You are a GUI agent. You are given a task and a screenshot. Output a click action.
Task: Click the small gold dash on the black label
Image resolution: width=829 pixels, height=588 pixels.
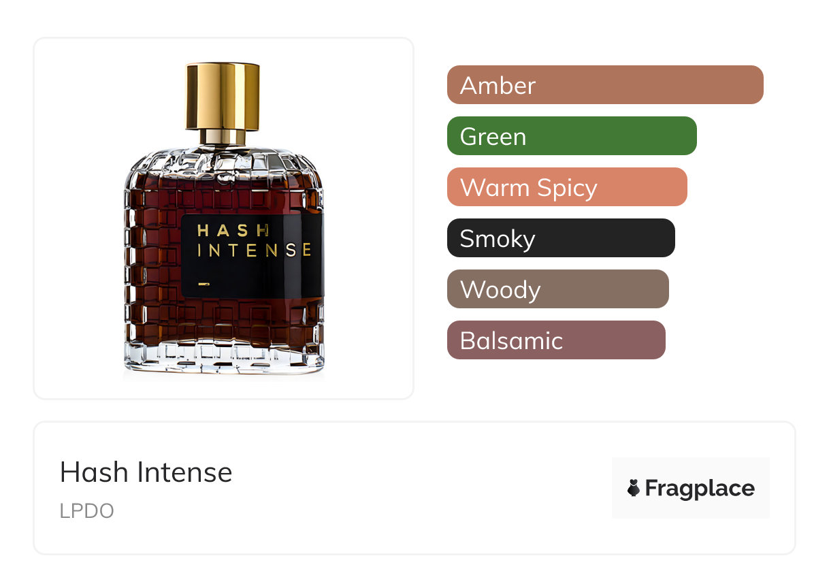coord(203,282)
